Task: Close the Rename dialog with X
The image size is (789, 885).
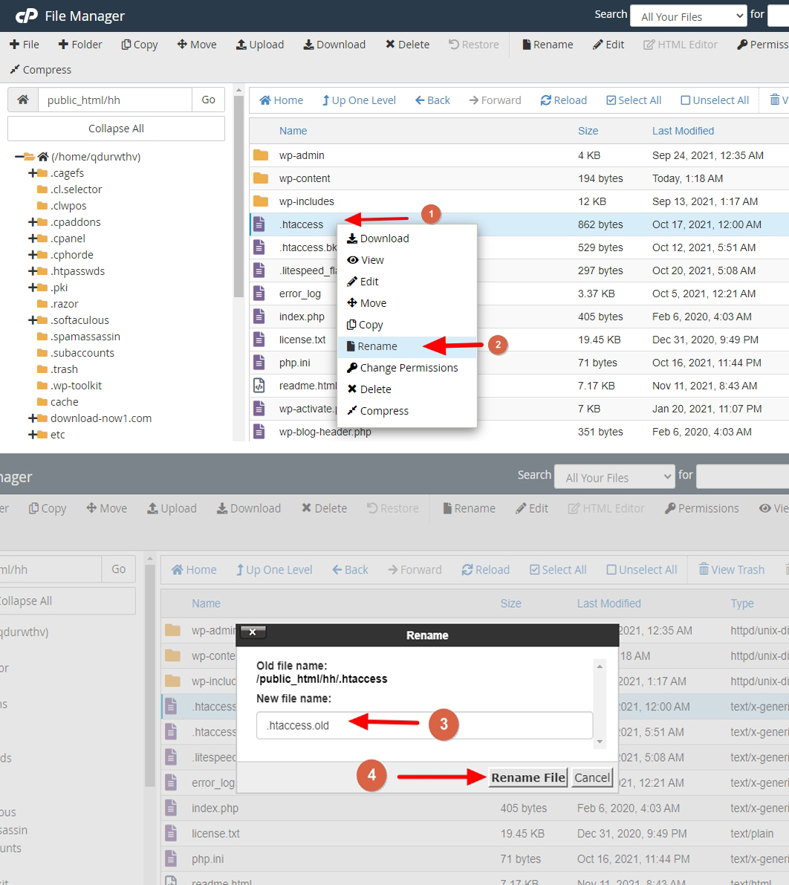Action: click(x=253, y=632)
